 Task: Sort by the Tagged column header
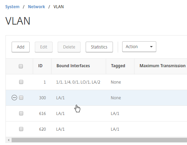[118, 66]
